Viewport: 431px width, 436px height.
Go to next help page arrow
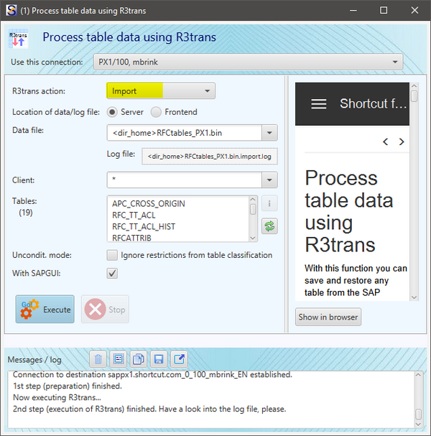[402, 142]
